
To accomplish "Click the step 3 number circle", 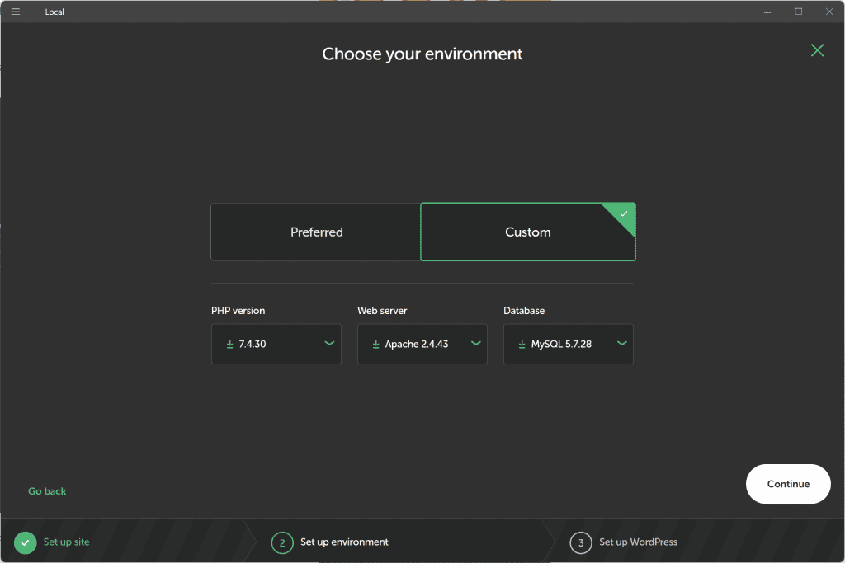I will (x=581, y=542).
